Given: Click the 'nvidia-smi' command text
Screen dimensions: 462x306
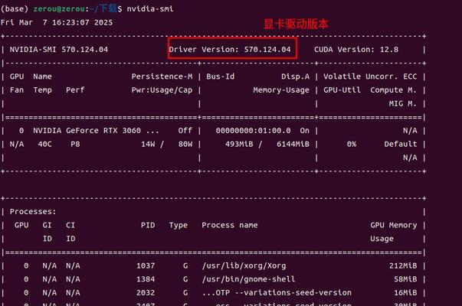Looking at the screenshot, I should point(150,8).
